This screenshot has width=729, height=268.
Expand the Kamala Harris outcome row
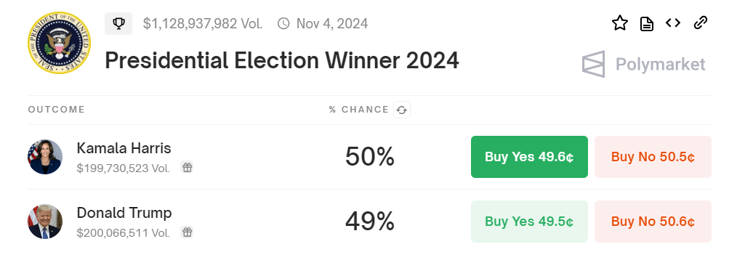[x=369, y=157]
